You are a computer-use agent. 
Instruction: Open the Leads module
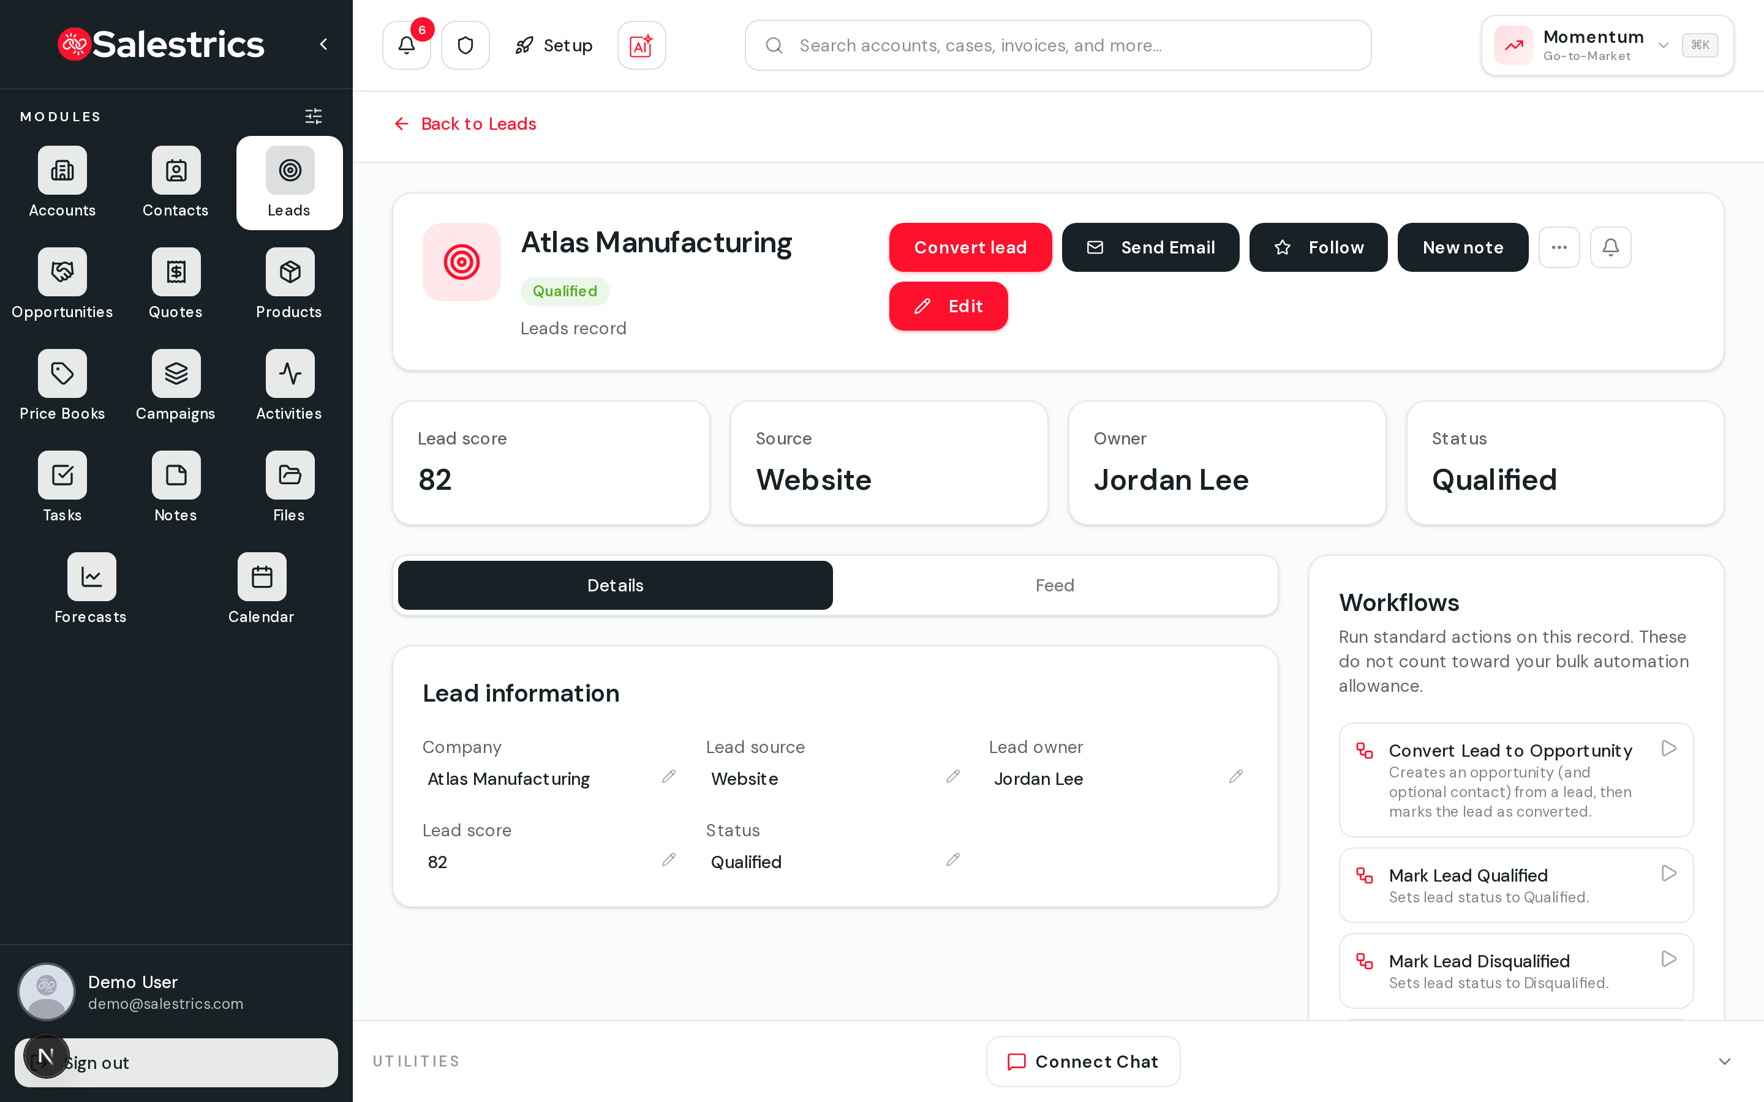click(289, 182)
